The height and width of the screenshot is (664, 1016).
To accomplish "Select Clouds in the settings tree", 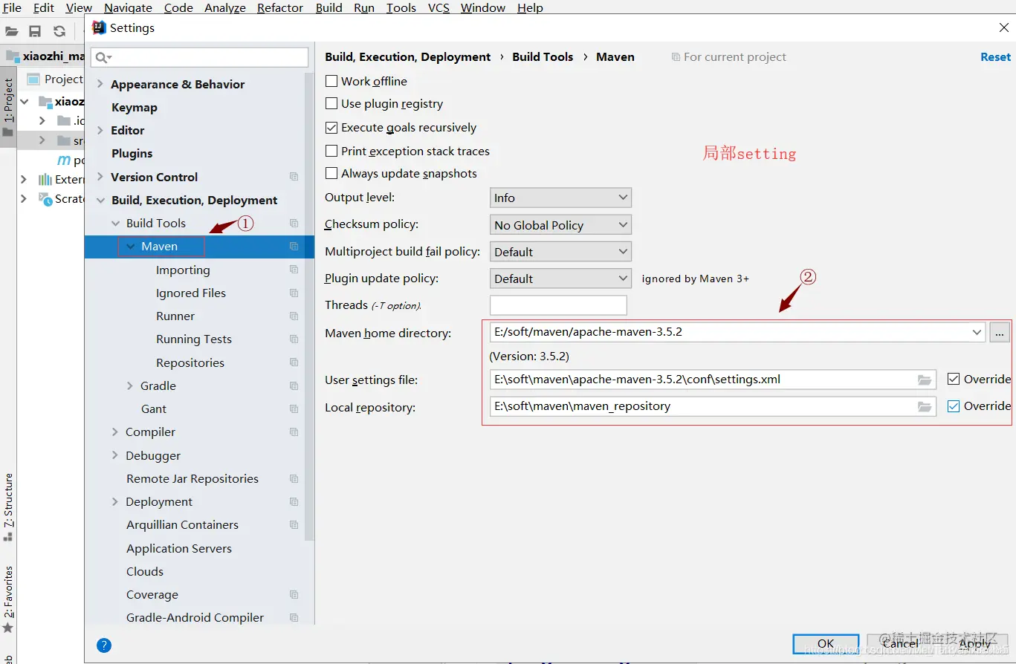I will 145,571.
